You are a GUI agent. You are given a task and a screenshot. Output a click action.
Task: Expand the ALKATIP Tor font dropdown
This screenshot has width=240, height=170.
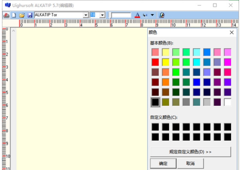point(86,15)
